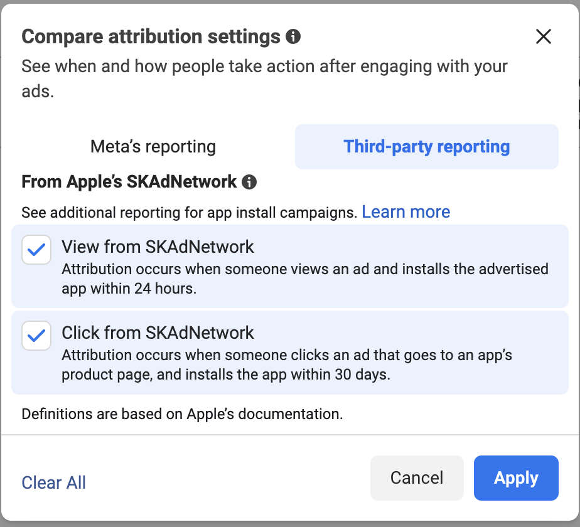Click the Compare attribution settings title
This screenshot has width=580, height=527.
click(151, 36)
